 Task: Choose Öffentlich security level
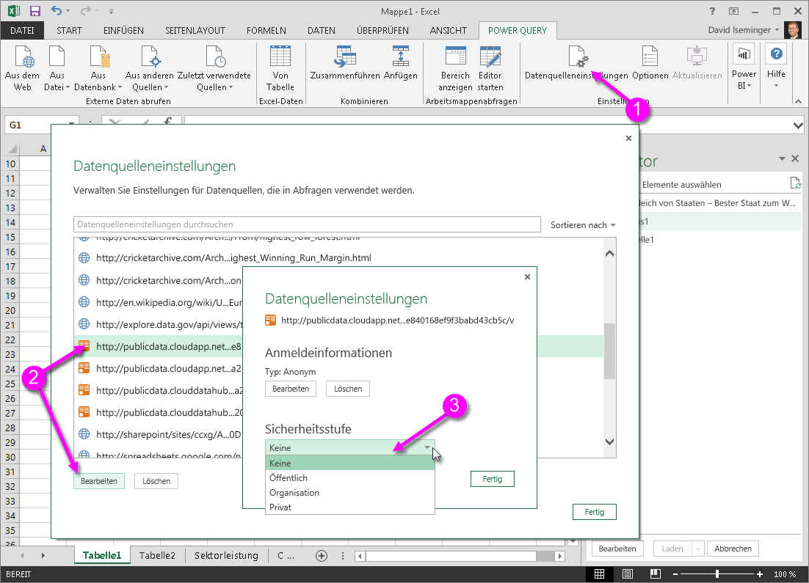(350, 478)
